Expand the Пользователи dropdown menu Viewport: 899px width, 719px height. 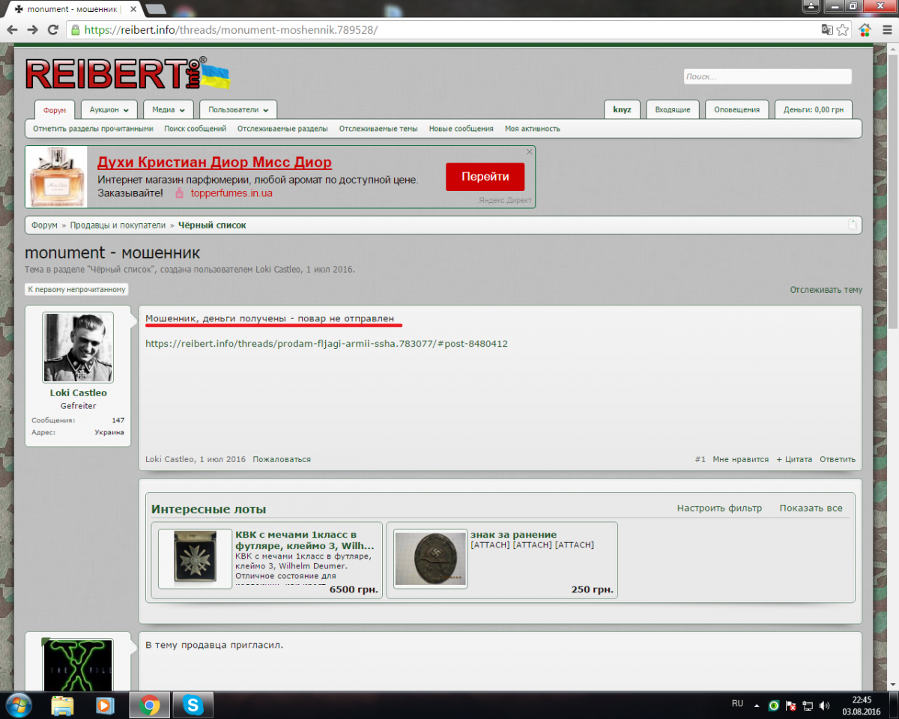pos(238,109)
